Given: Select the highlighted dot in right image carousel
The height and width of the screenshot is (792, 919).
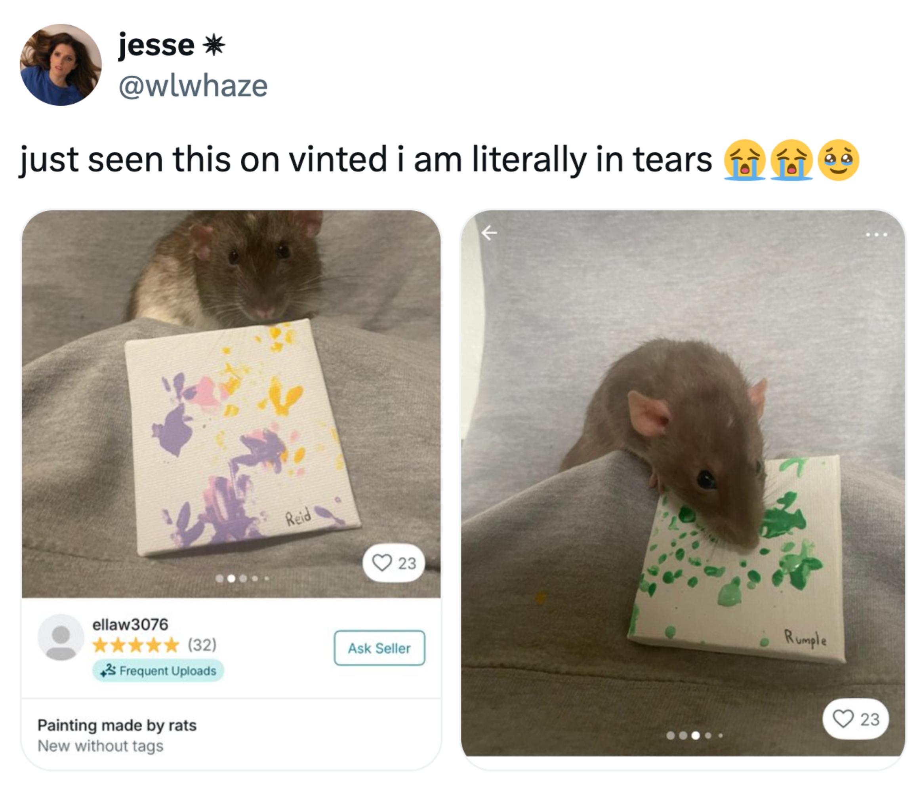Looking at the screenshot, I should [x=696, y=735].
